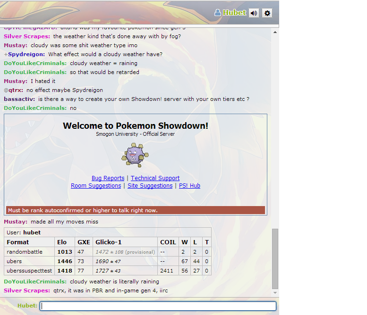Click the Koffing sprite image

pos(135,155)
